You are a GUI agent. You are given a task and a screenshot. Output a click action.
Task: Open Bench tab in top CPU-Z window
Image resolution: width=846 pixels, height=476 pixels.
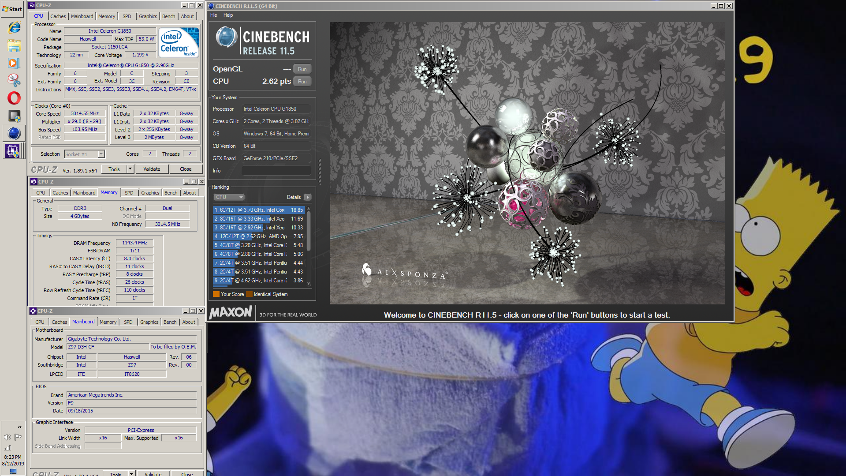tap(168, 16)
